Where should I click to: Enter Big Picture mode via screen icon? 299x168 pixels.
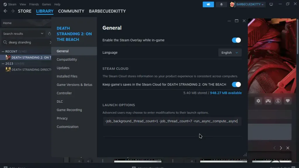(x=271, y=4)
